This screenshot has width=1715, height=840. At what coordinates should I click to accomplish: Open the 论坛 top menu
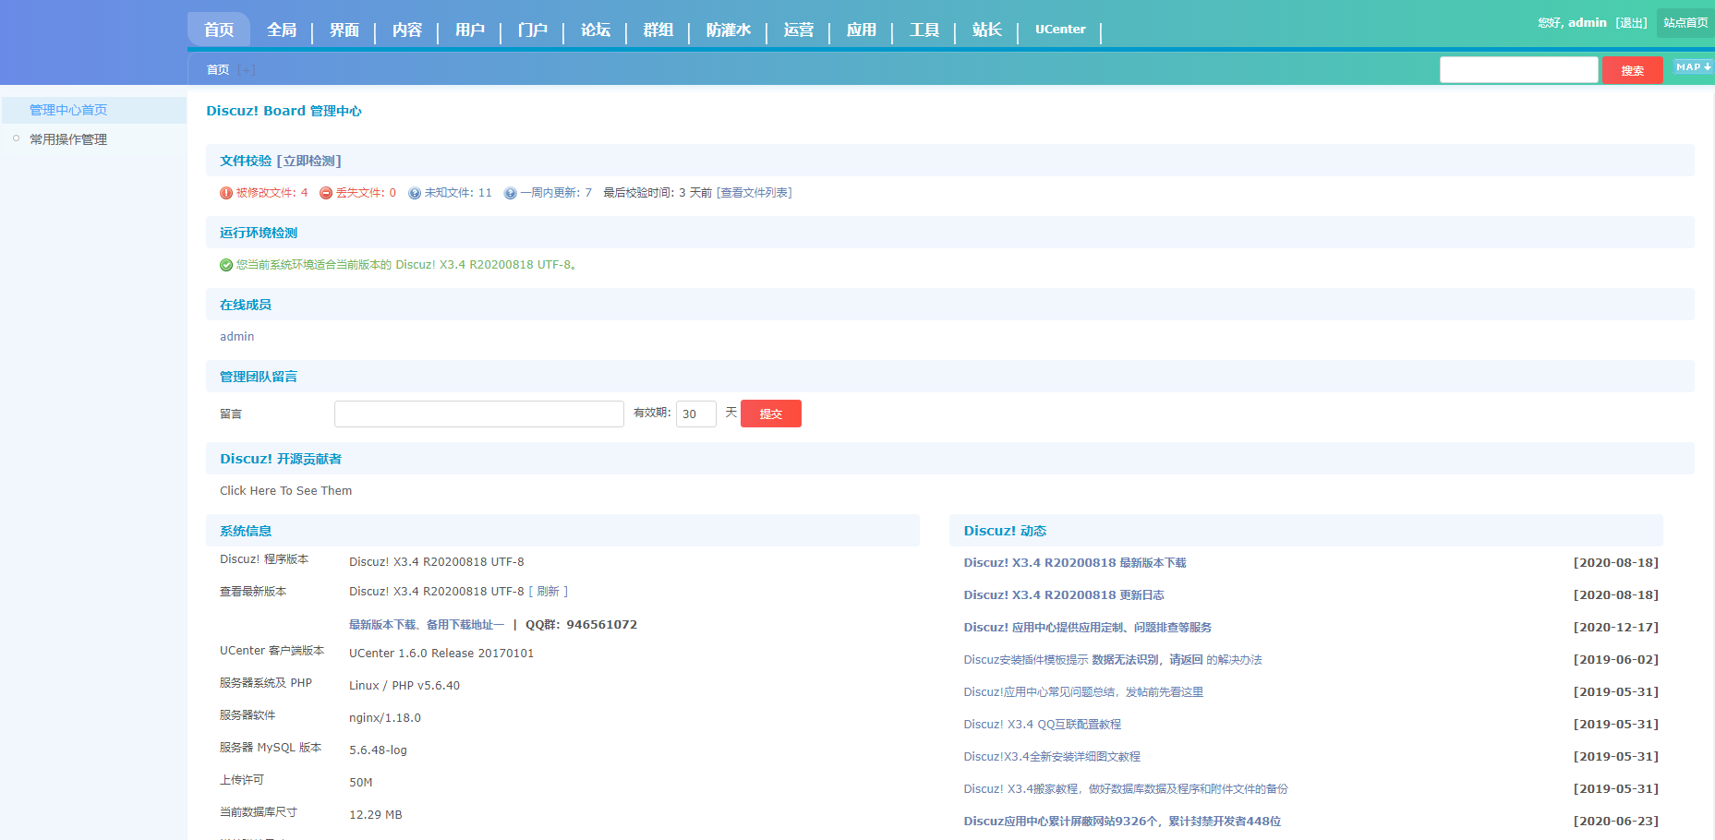tap(596, 30)
